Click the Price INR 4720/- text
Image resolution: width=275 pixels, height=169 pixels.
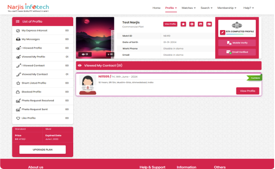click(20, 139)
